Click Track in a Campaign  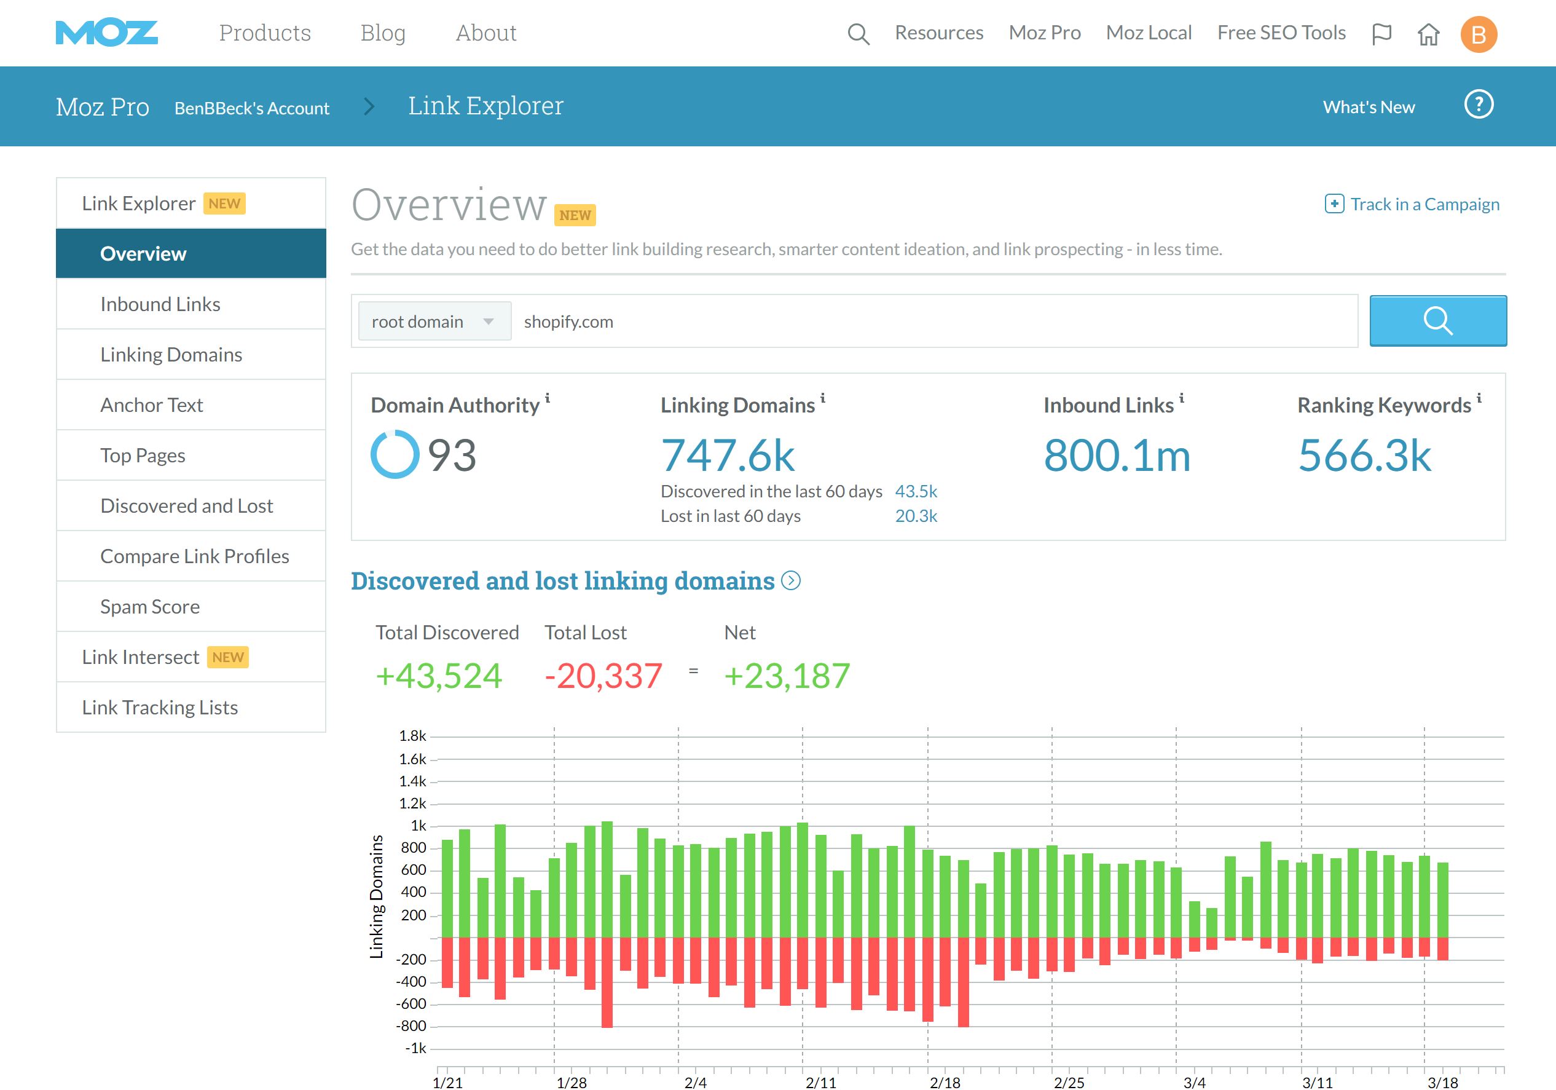pyautogui.click(x=1412, y=203)
